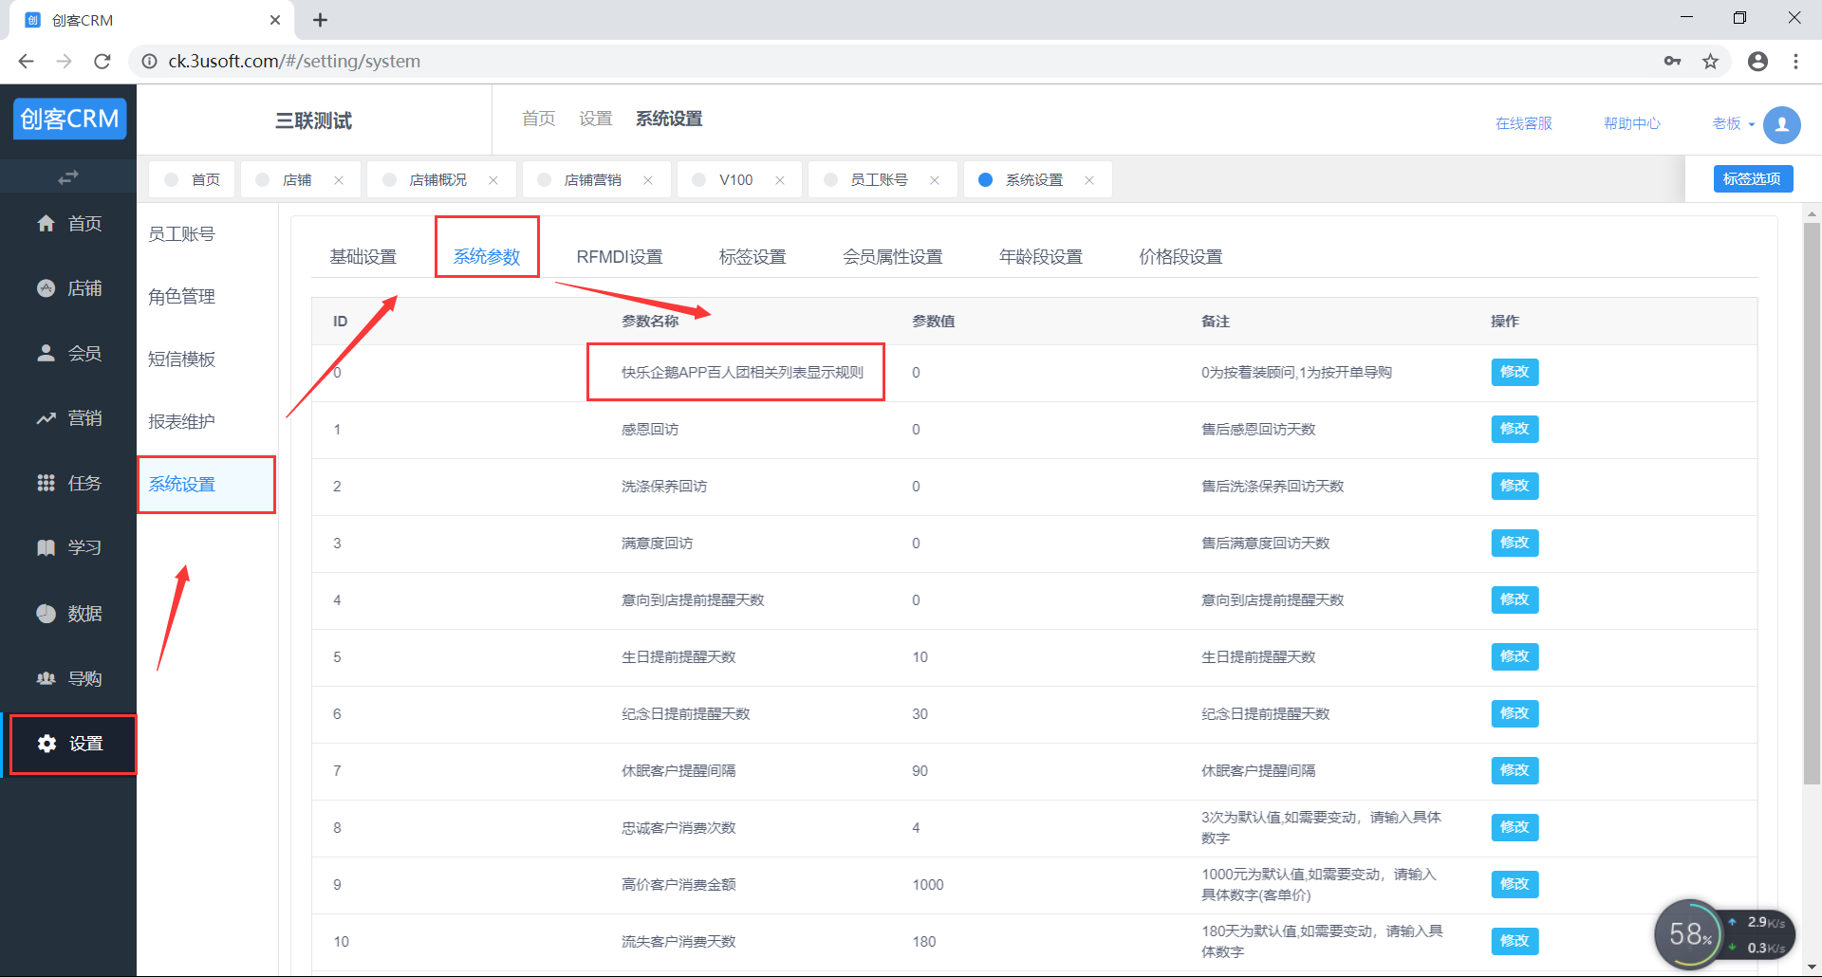The image size is (1822, 977).
Task: Open the Chrome three-dot menu
Action: [1795, 61]
